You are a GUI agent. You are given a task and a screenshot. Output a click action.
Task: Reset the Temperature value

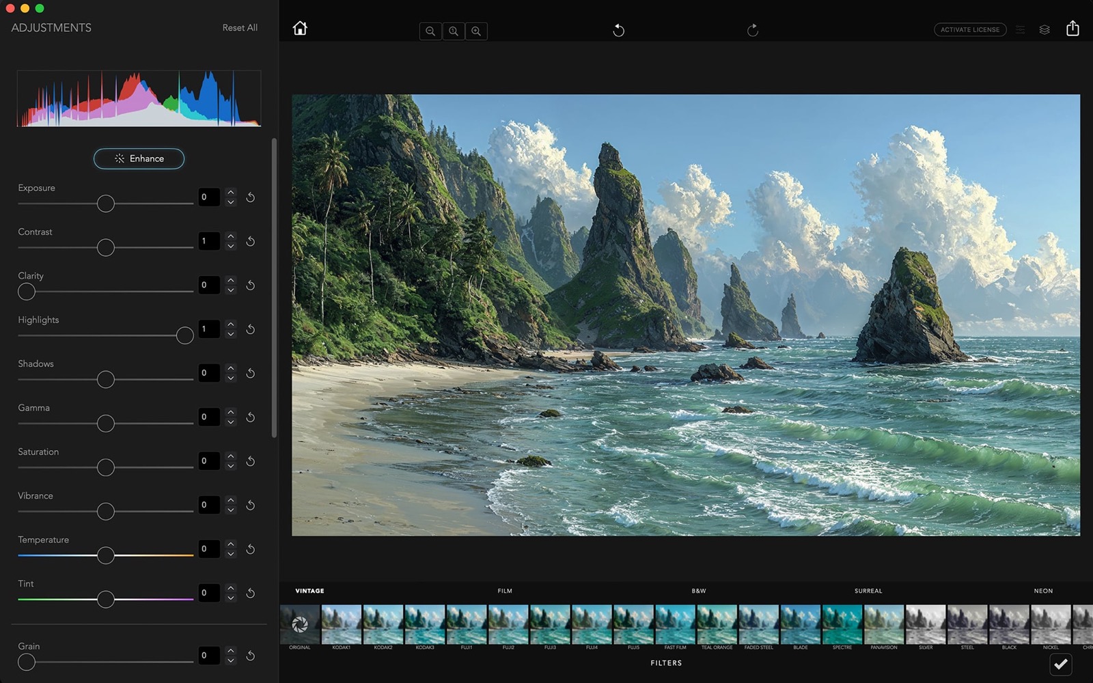(251, 549)
